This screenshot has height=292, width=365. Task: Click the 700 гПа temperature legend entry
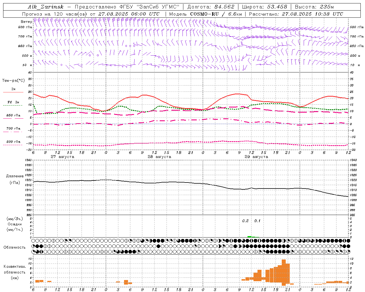[x=13, y=129]
